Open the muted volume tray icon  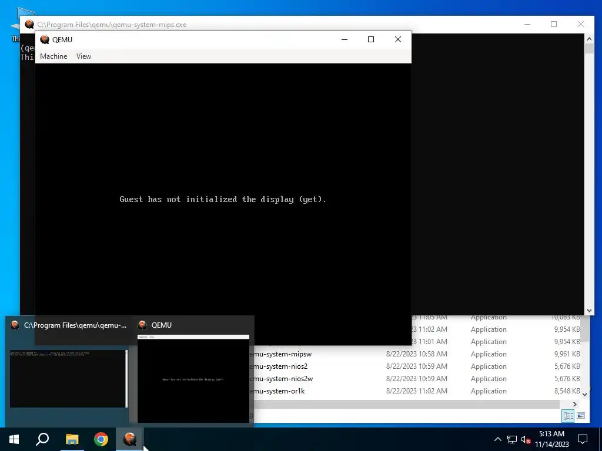coord(526,439)
